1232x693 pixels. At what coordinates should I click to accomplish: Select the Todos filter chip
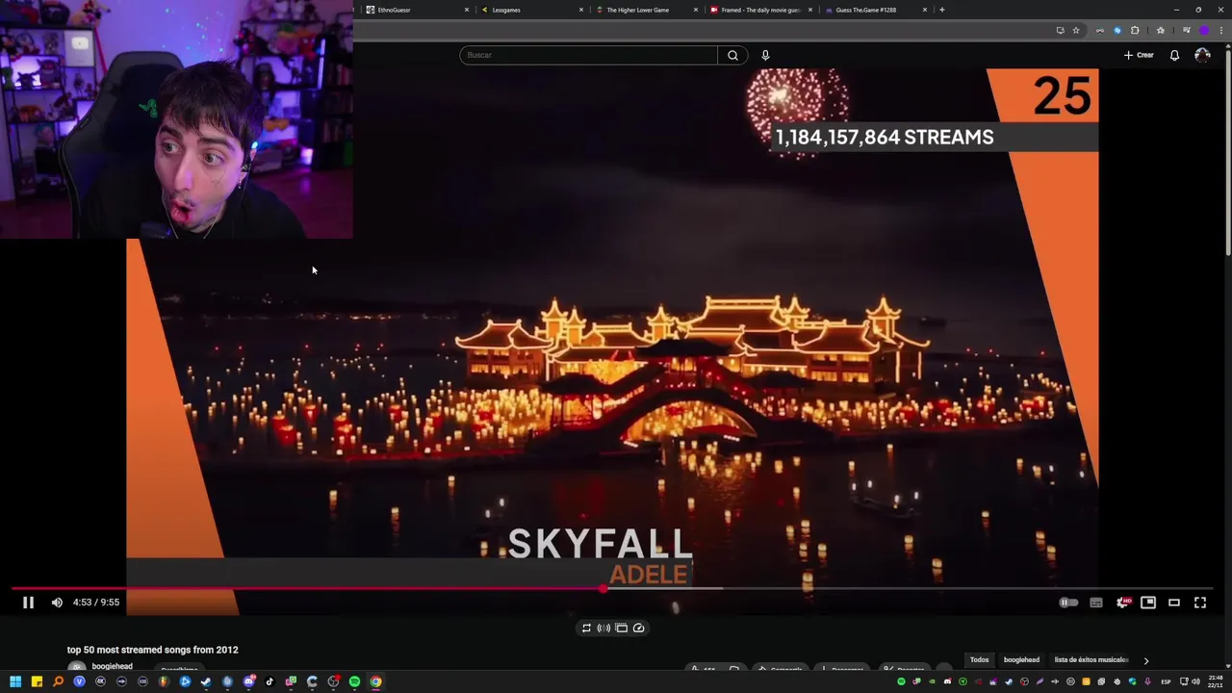(x=979, y=660)
